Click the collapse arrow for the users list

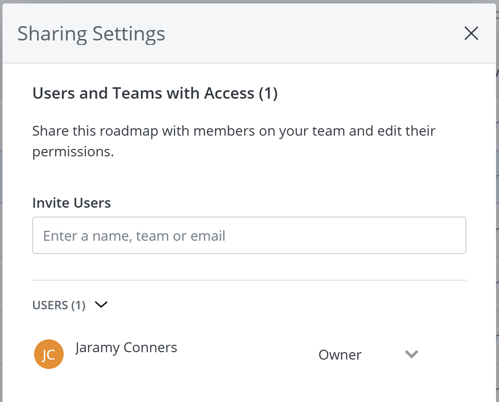click(x=101, y=305)
